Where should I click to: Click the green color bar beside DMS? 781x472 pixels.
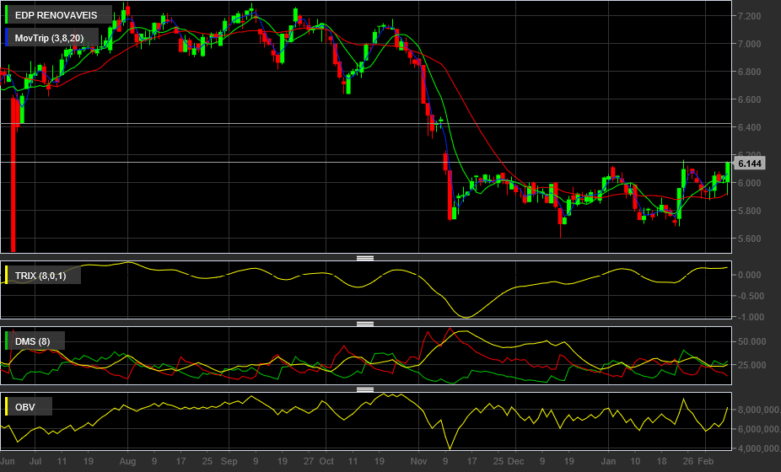7,341
